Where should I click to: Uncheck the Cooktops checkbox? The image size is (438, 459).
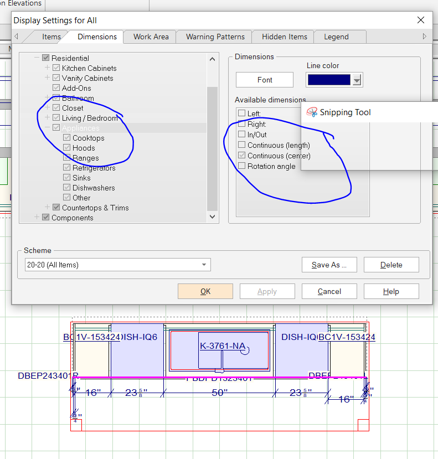click(67, 138)
